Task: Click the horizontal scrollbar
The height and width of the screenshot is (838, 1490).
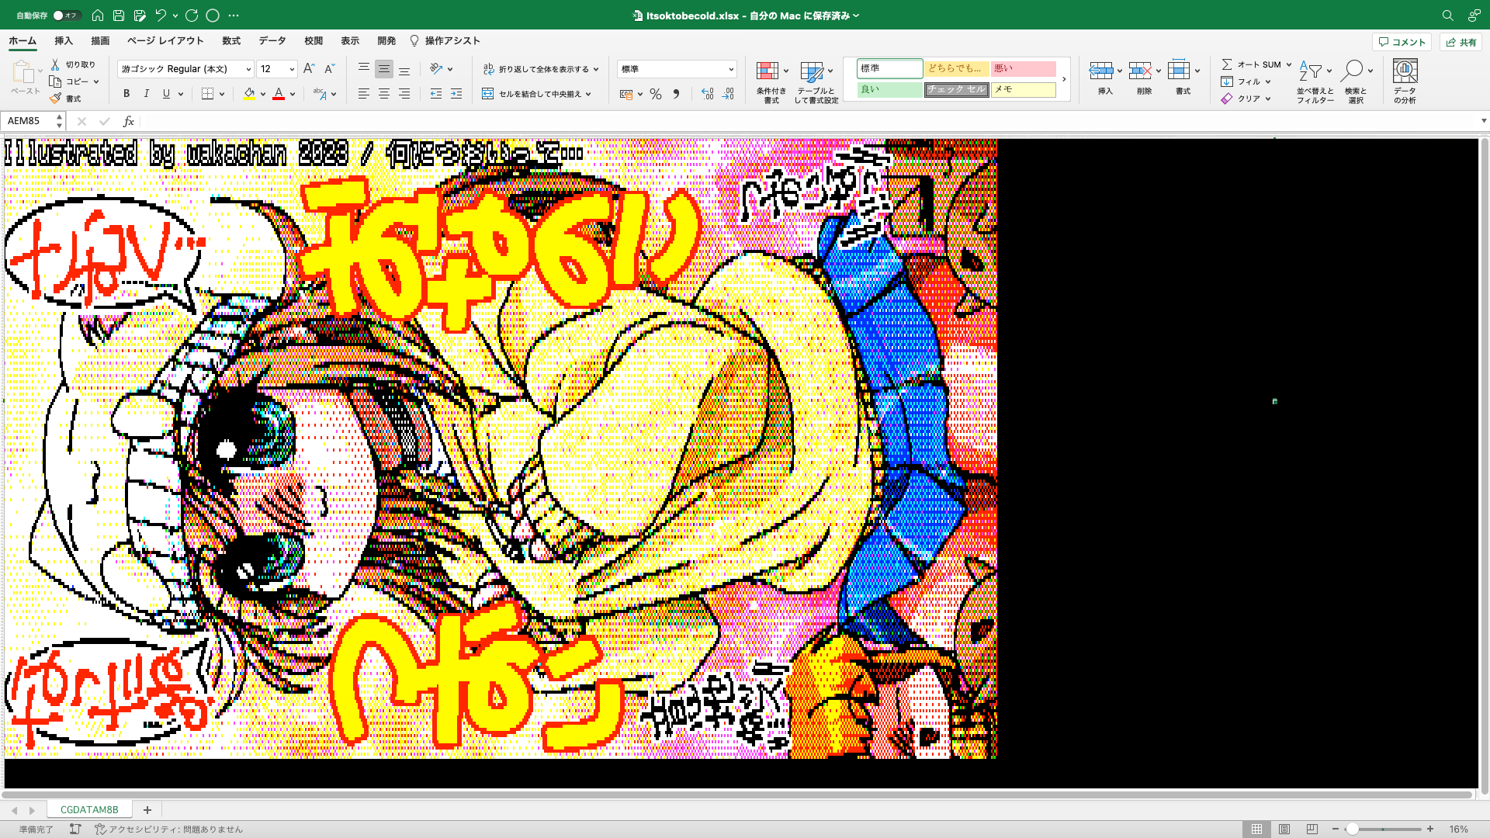Action: (737, 795)
